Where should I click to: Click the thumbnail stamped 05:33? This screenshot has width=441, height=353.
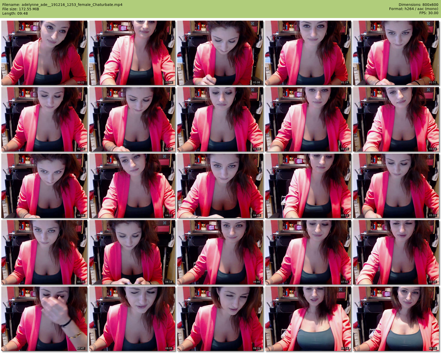tap(396, 186)
